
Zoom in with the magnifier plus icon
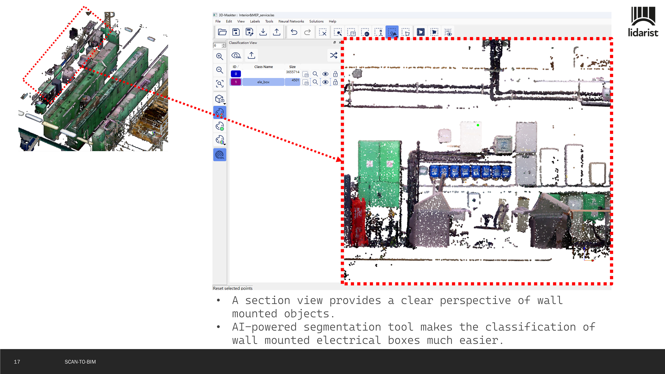click(220, 56)
